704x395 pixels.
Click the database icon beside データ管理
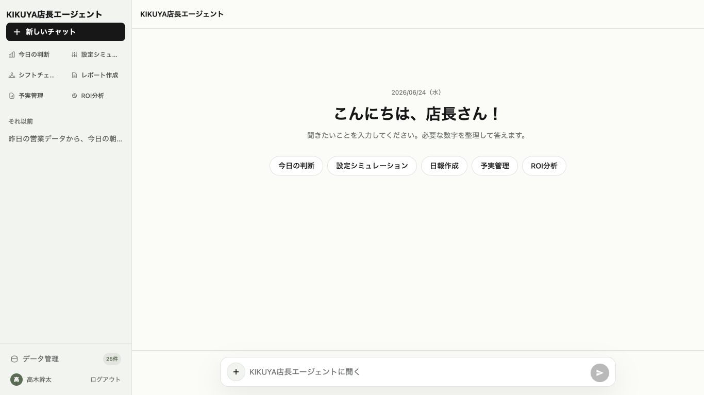point(14,359)
